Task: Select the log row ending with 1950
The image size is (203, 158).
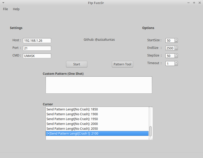Action: click(97, 119)
